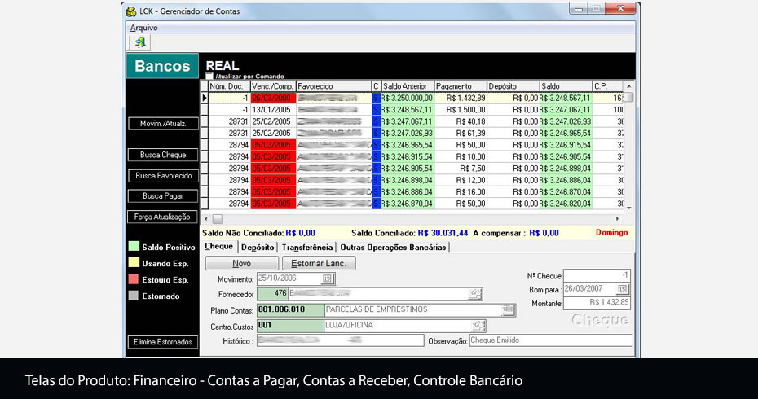
Task: Click the LCK application icon in title bar
Action: point(131,11)
